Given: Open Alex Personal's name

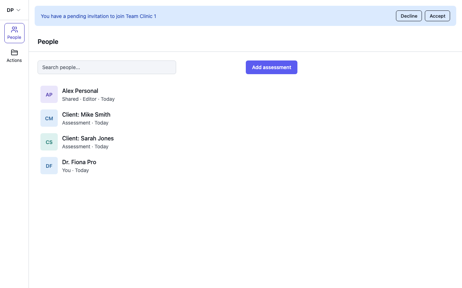Looking at the screenshot, I should coord(80,91).
